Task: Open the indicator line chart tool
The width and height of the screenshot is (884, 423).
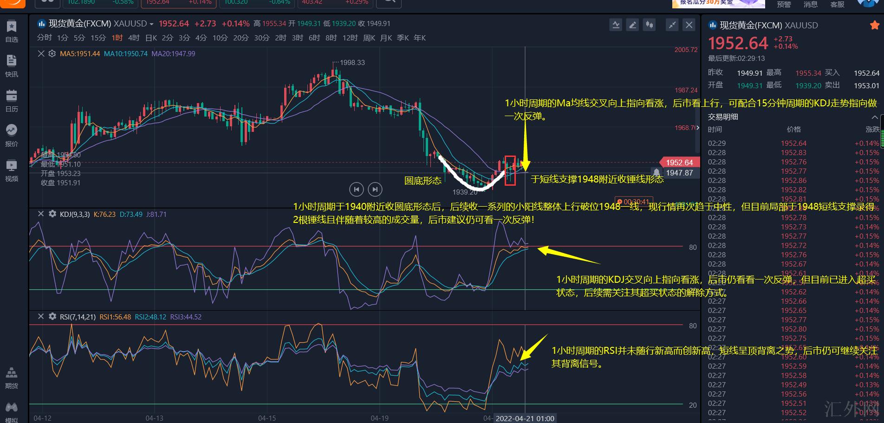Action: [616, 25]
